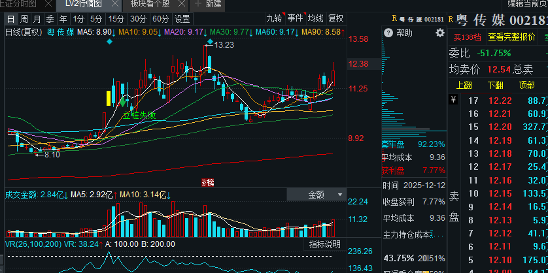Click the 成交金额: 2.84亿 label
The width and height of the screenshot is (548, 273).
(37, 195)
